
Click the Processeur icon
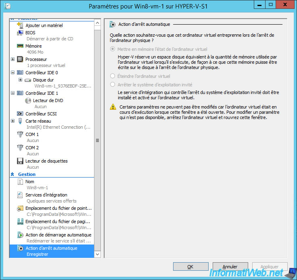pyautogui.click(x=20, y=59)
